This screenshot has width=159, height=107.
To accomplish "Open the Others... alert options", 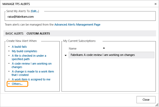I will [x=17, y=84].
